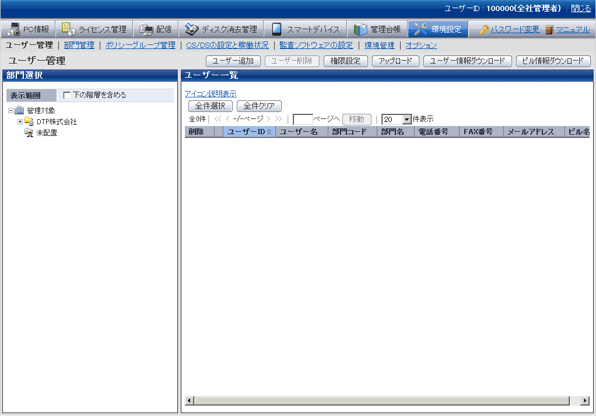Click the スマートデバイス phone icon
Screen dimensions: 596x416
pyautogui.click(x=276, y=29)
